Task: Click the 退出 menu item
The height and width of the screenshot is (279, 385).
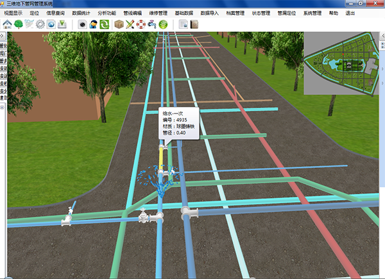Action: point(350,13)
